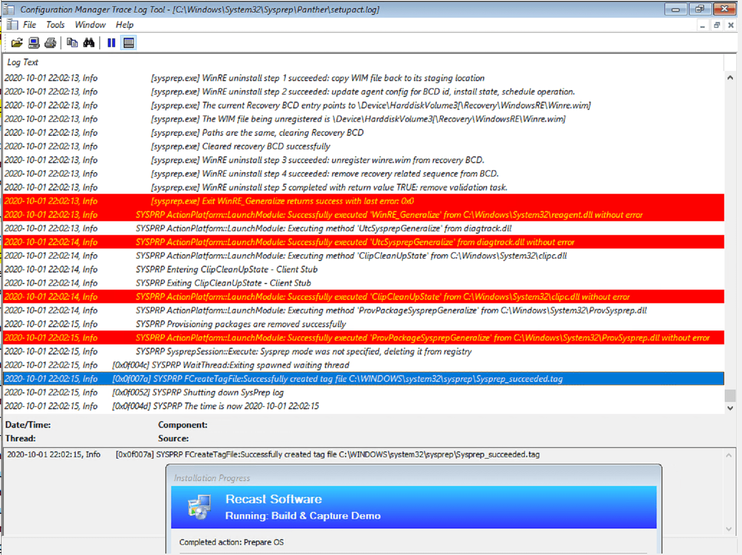Open the File menu
Viewport: 742px width, 555px height.
[x=29, y=24]
